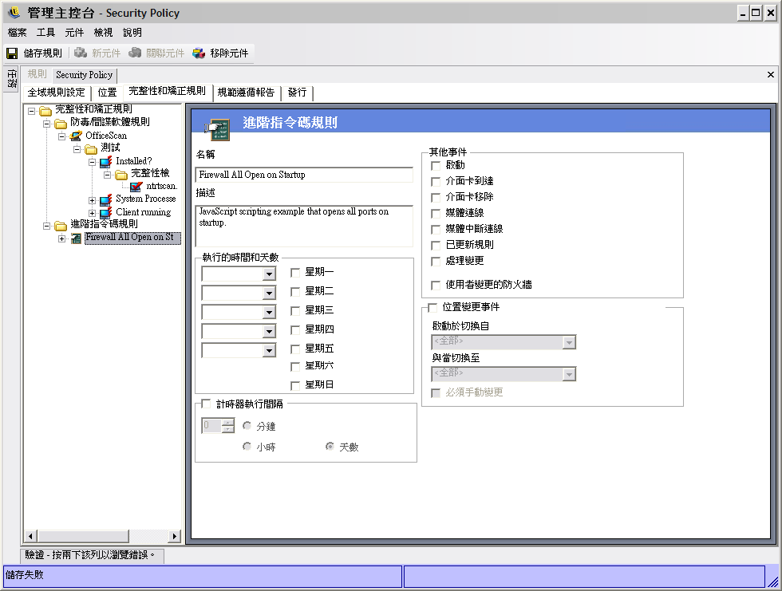This screenshot has height=591, width=782.
Task: Open the time dropdown next to 星期四
Action: pos(269,331)
